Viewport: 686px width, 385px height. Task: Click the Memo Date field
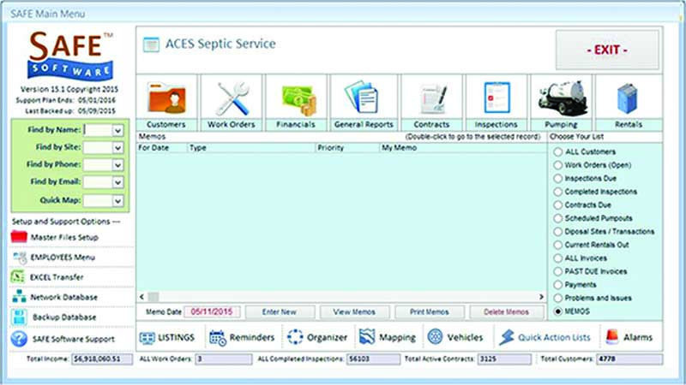tap(212, 311)
